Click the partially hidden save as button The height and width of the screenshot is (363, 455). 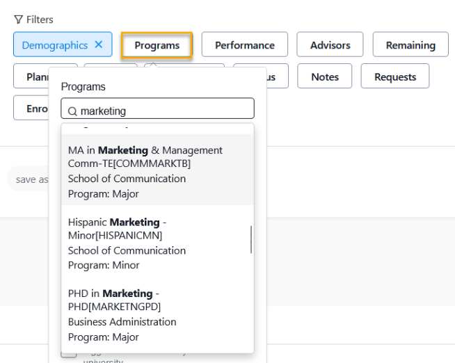(x=28, y=179)
